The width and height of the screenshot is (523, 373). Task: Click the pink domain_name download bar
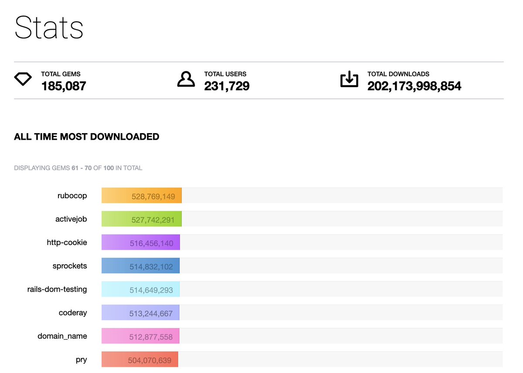[x=140, y=336]
